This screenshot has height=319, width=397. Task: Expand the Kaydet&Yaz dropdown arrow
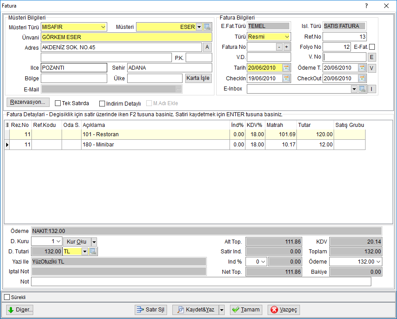coord(222,310)
